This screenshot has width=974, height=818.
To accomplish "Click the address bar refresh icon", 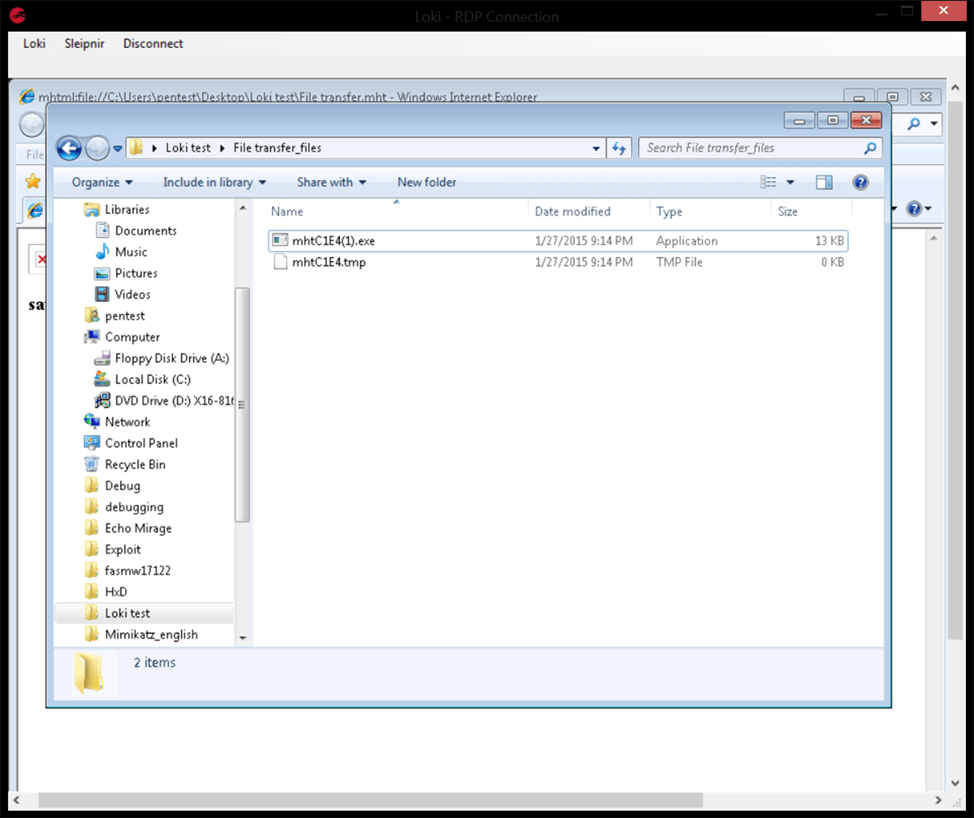I will [620, 148].
